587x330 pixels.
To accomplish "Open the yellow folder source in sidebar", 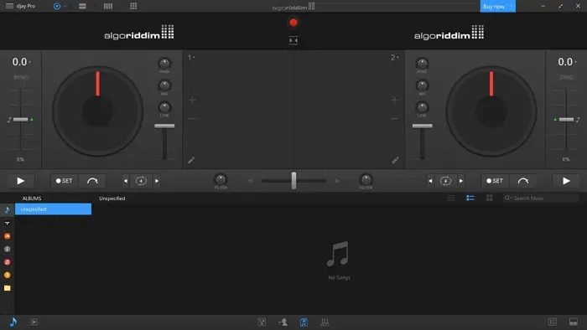I will (7, 288).
